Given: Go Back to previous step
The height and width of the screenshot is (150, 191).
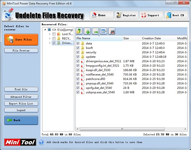Looking at the screenshot, I should coord(21,120).
